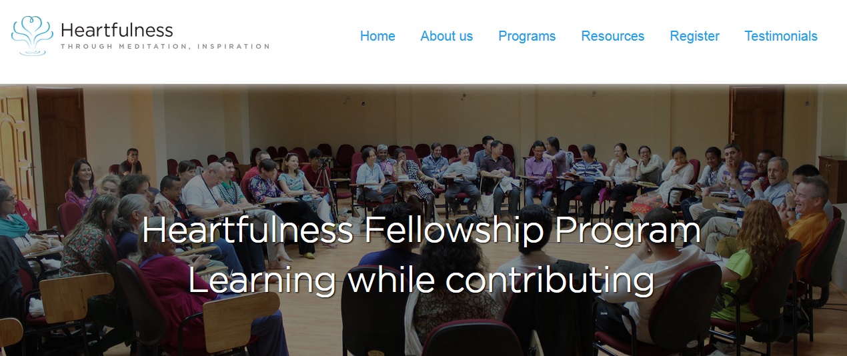Click the 'Through Meditation, Inspiration' tagline
Viewport: 847px width, 356px height.
(165, 47)
